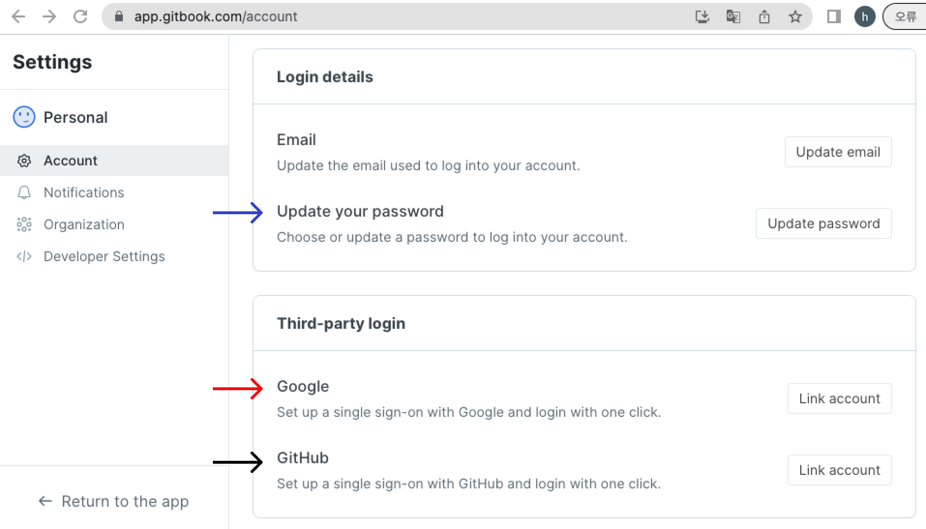Screen dimensions: 926x529
Task: Open the browser profile avatar
Action: click(x=865, y=17)
